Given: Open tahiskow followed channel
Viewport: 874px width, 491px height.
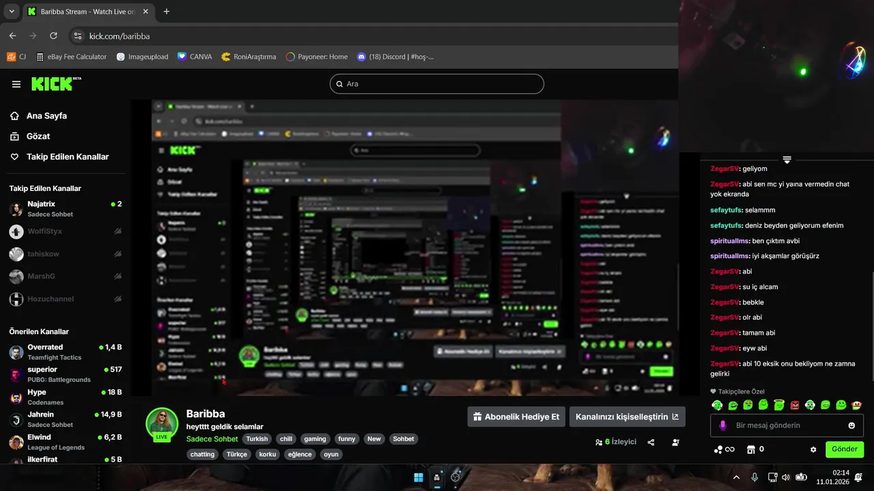Looking at the screenshot, I should pyautogui.click(x=66, y=254).
